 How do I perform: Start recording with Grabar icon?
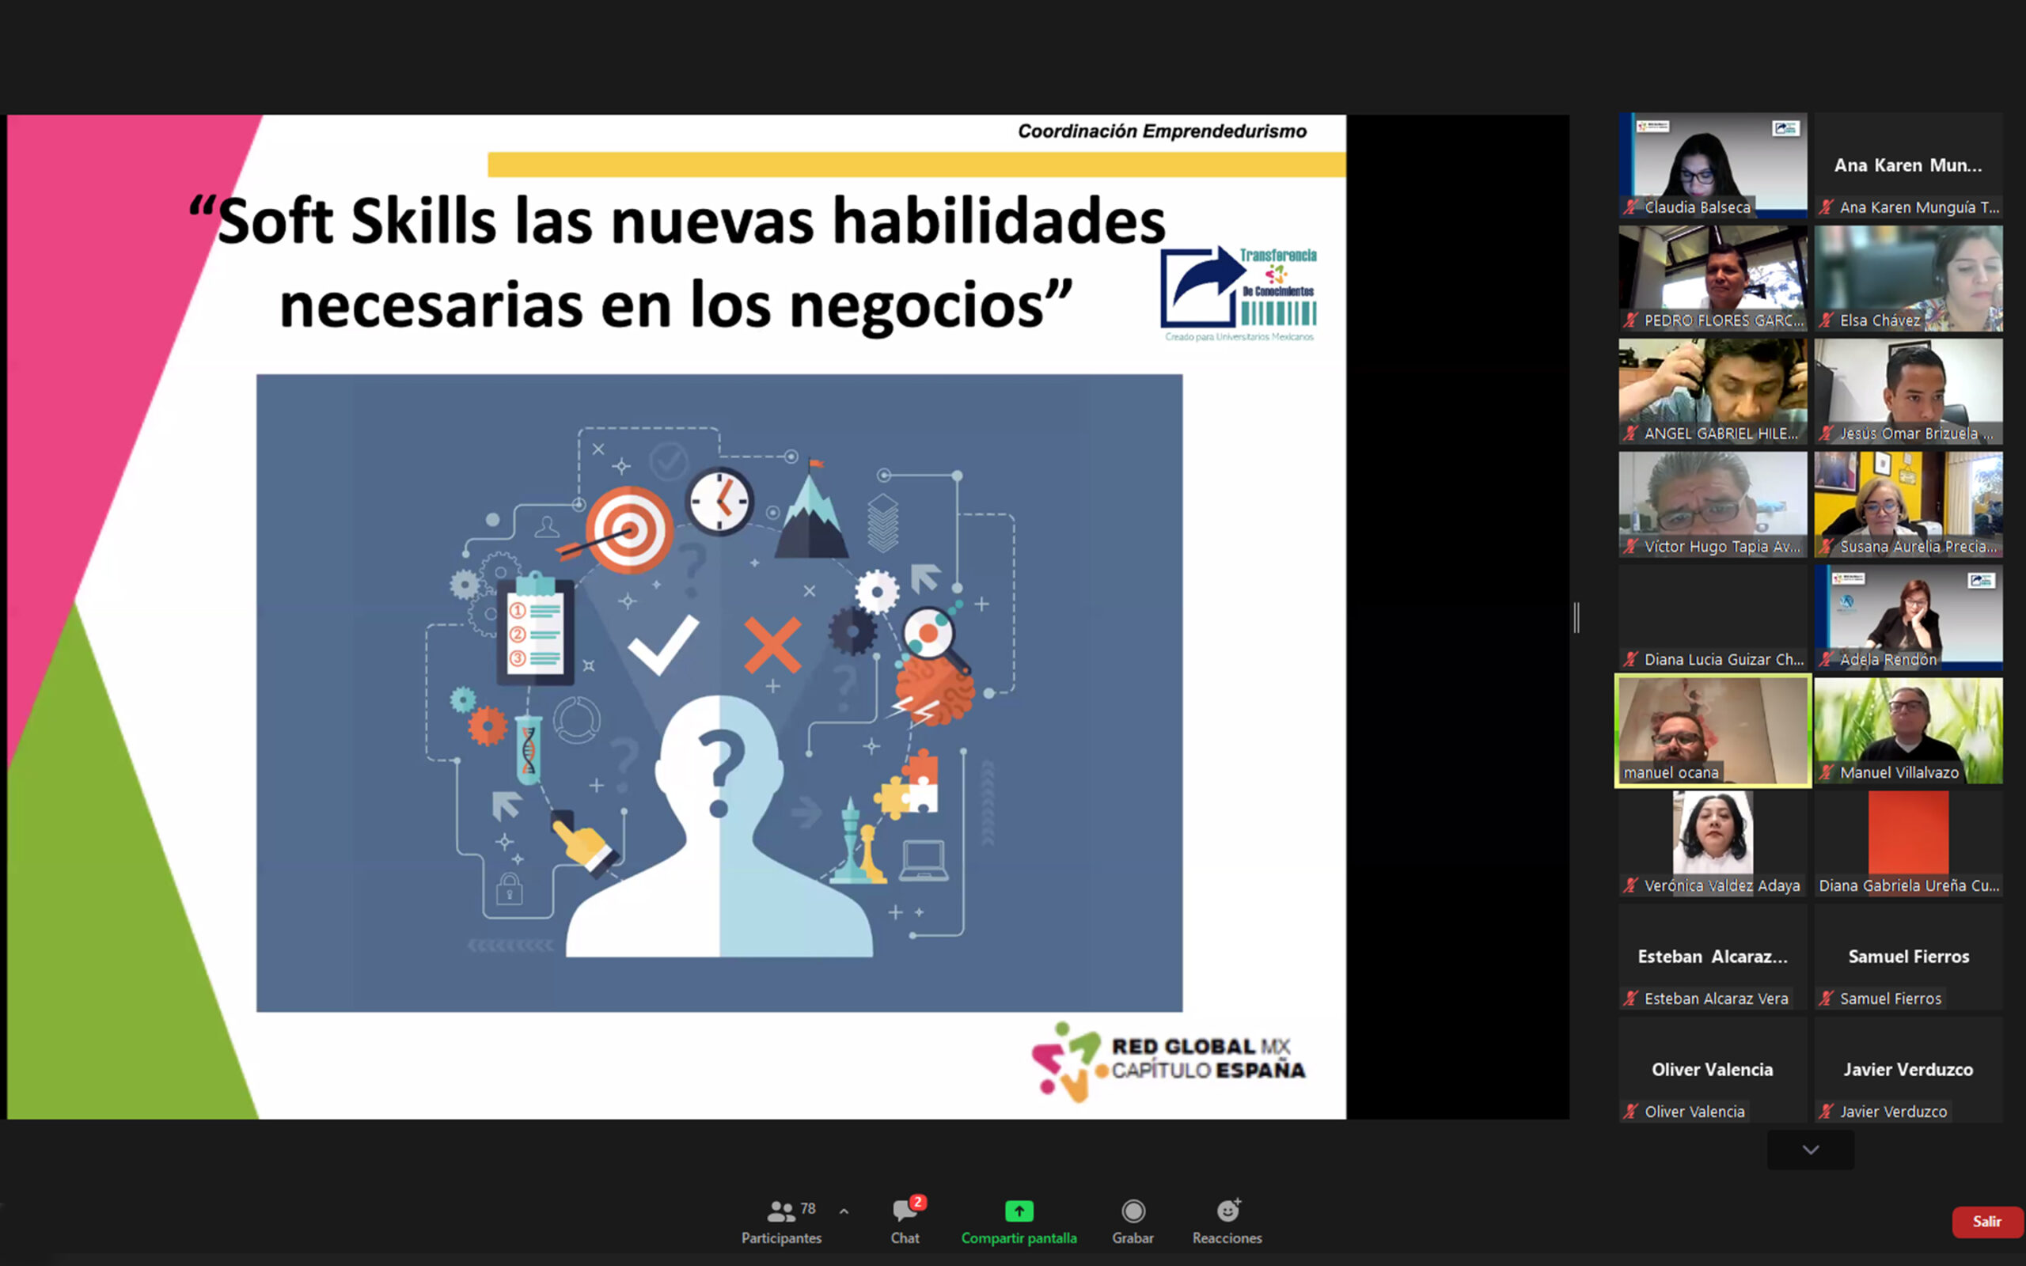pos(1133,1211)
